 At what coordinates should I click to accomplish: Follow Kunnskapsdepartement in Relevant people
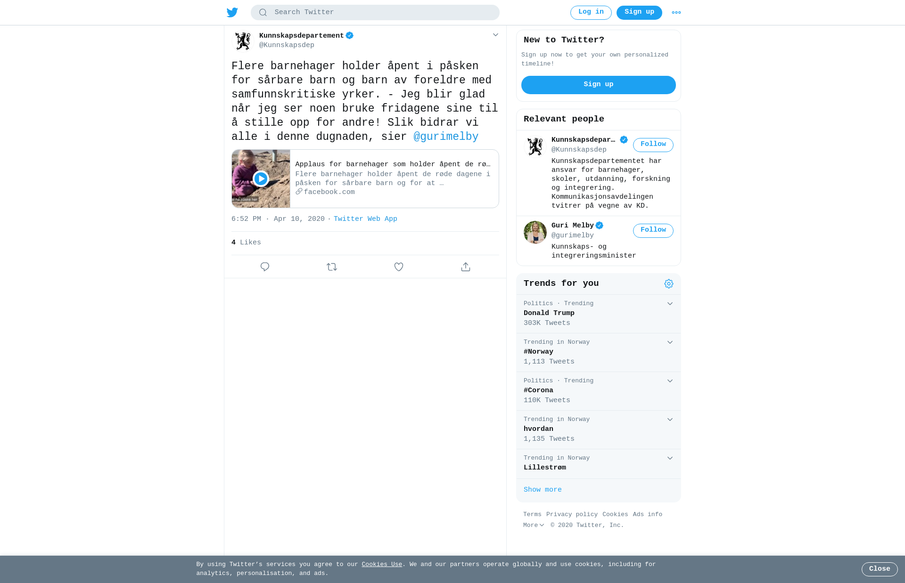tap(653, 145)
